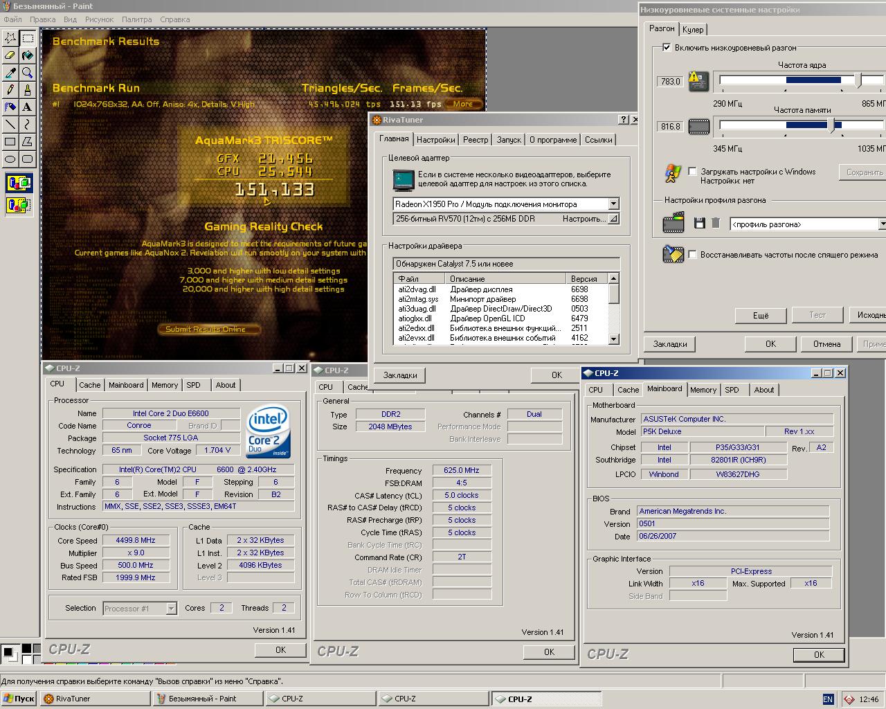Select the opaque selection mode option
Image resolution: width=886 pixels, height=709 pixels.
pyautogui.click(x=19, y=184)
